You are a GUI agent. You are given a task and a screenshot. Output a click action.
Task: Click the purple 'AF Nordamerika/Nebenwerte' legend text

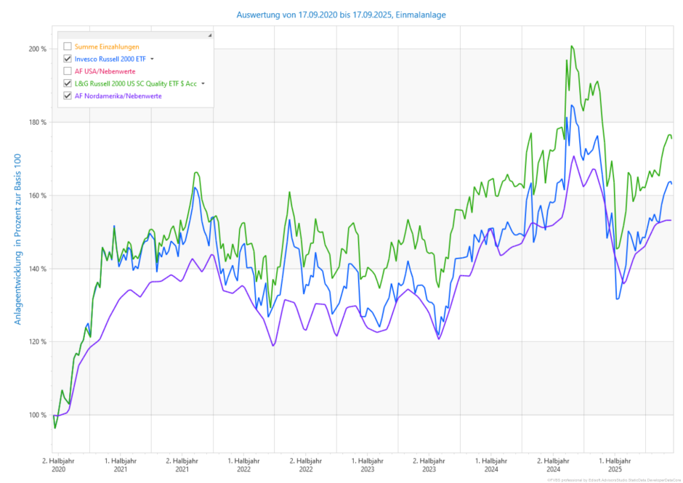118,96
